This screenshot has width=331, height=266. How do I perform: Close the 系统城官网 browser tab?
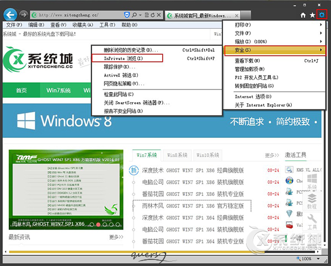(237, 15)
